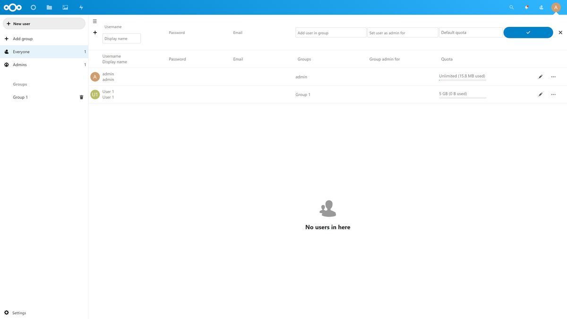Open the 'Add user in group' dropdown
The width and height of the screenshot is (567, 319).
click(331, 32)
